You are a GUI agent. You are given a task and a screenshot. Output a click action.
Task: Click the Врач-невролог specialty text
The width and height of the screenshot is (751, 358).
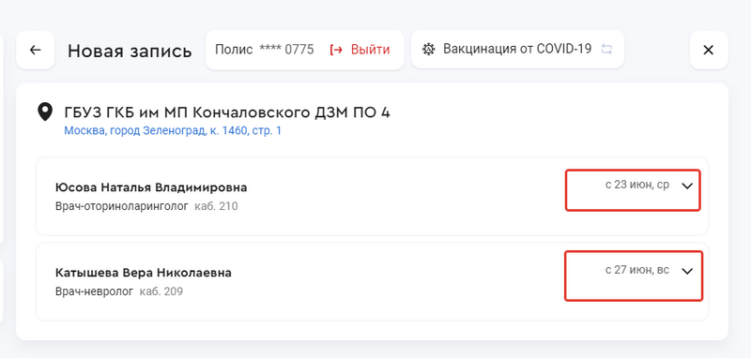point(95,291)
